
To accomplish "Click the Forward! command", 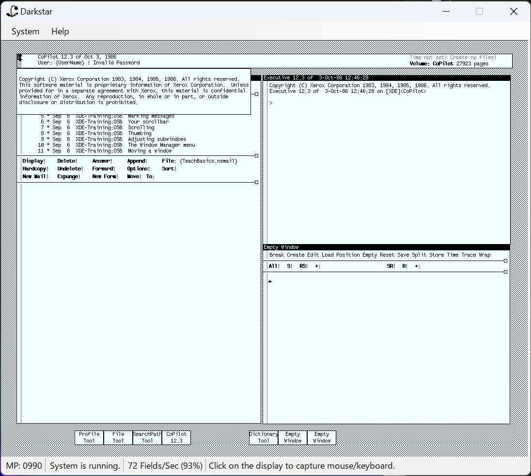I will 104,169.
